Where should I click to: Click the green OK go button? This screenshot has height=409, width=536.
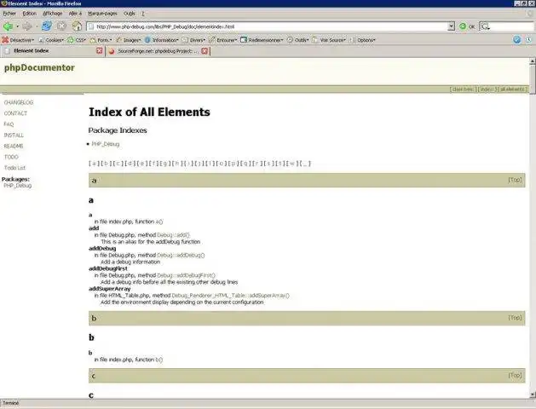pos(467,26)
